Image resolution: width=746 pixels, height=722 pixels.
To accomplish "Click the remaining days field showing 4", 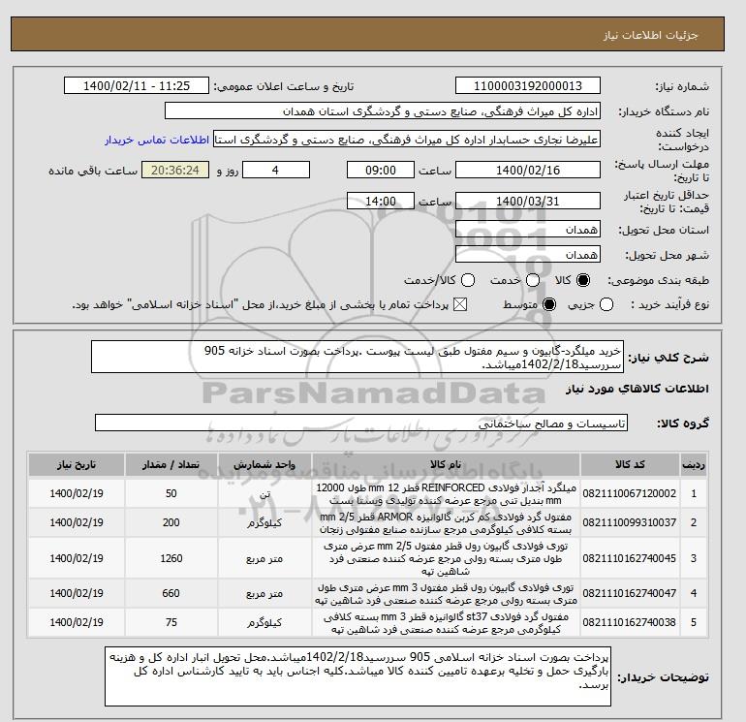I will click(x=276, y=170).
